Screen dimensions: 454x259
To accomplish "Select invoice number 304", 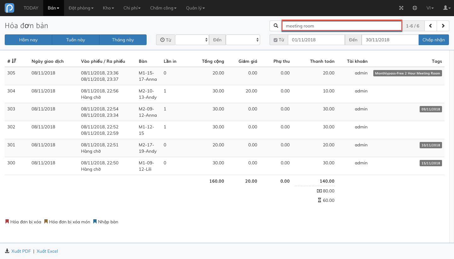I will click(x=11, y=91).
